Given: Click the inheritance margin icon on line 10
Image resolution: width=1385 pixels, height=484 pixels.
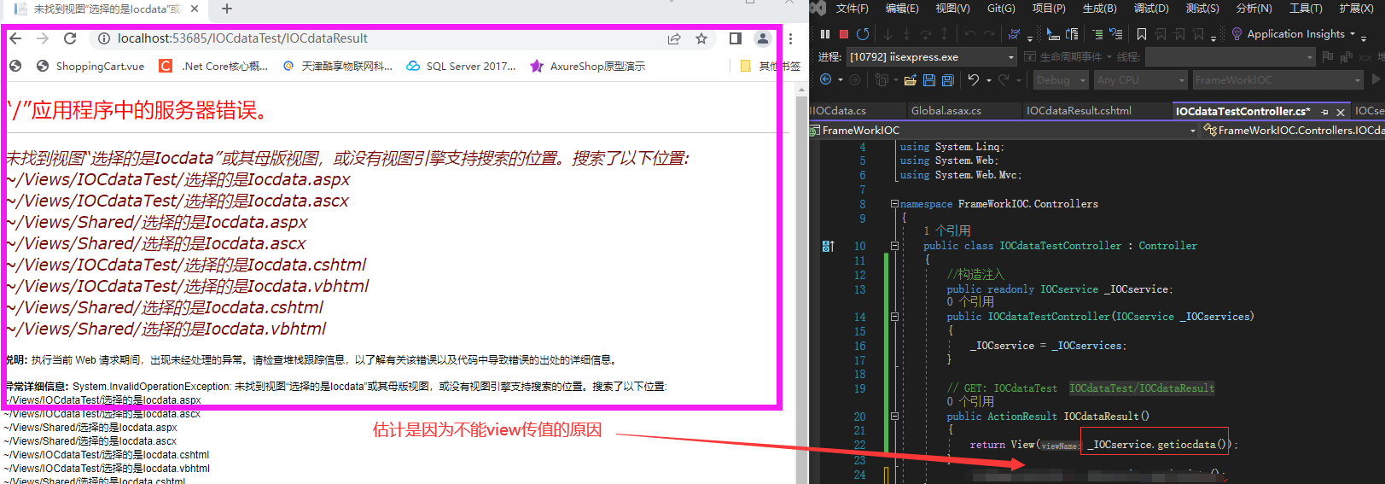Looking at the screenshot, I should click(828, 246).
